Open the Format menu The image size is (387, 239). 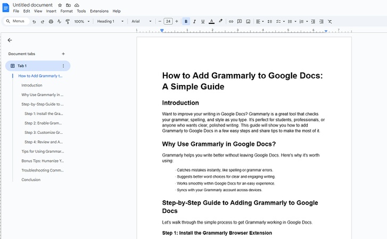pyautogui.click(x=67, y=11)
